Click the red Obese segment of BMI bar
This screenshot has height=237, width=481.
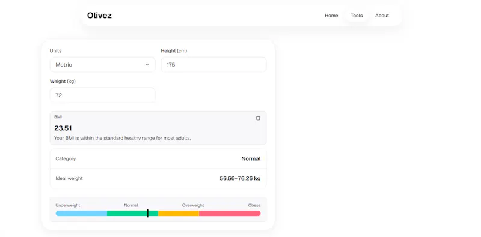pos(230,214)
